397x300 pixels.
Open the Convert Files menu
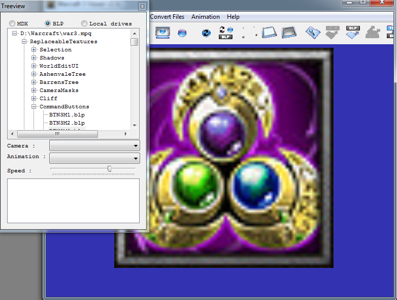click(167, 17)
